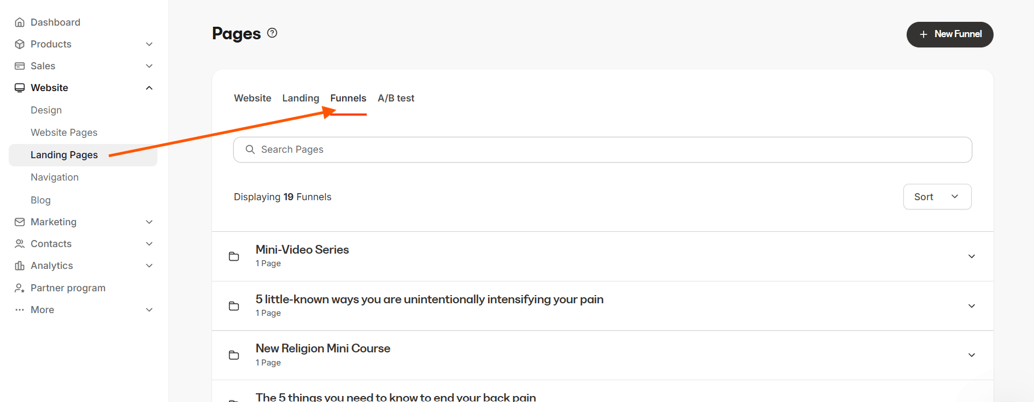Image resolution: width=1034 pixels, height=402 pixels.
Task: Expand the More sidebar menu
Action: (x=149, y=310)
